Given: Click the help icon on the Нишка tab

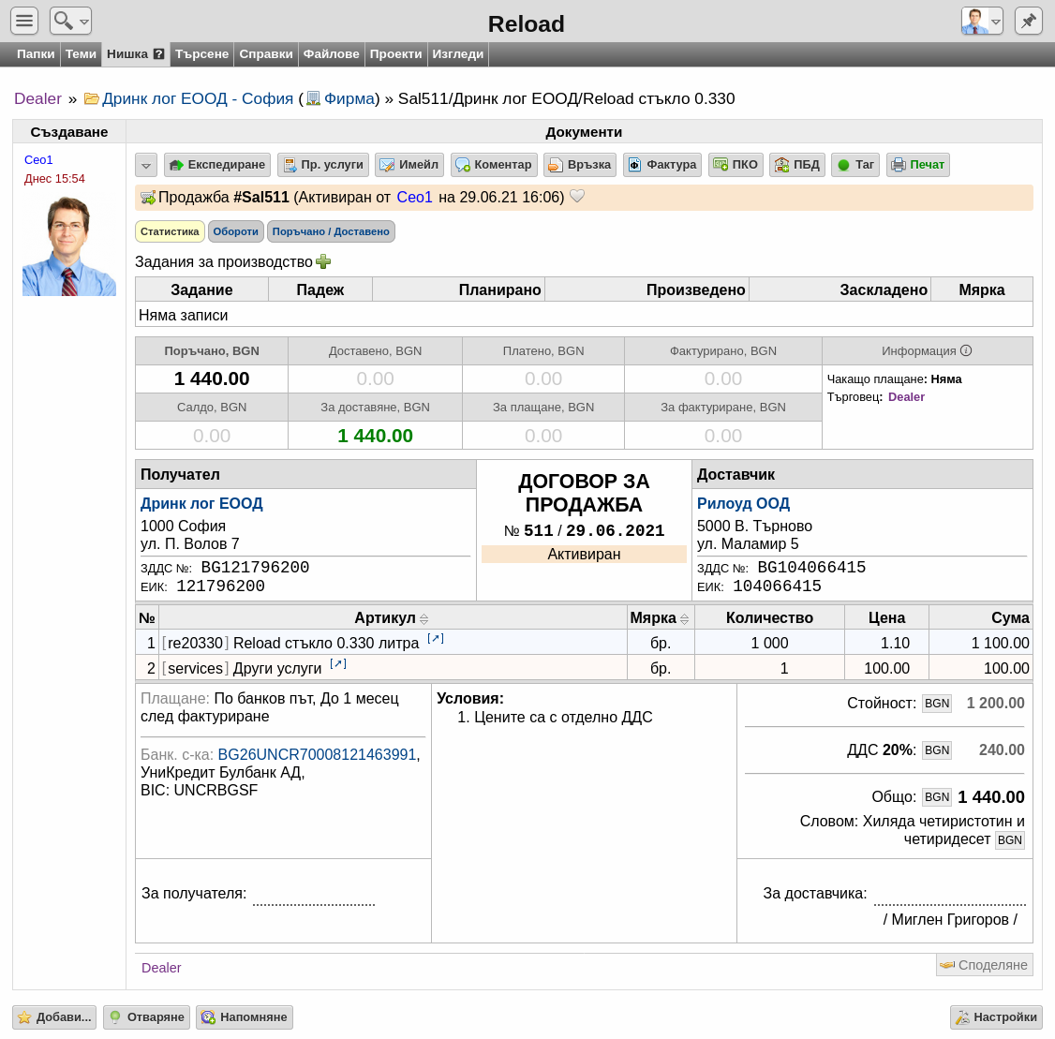Looking at the screenshot, I should click(158, 54).
